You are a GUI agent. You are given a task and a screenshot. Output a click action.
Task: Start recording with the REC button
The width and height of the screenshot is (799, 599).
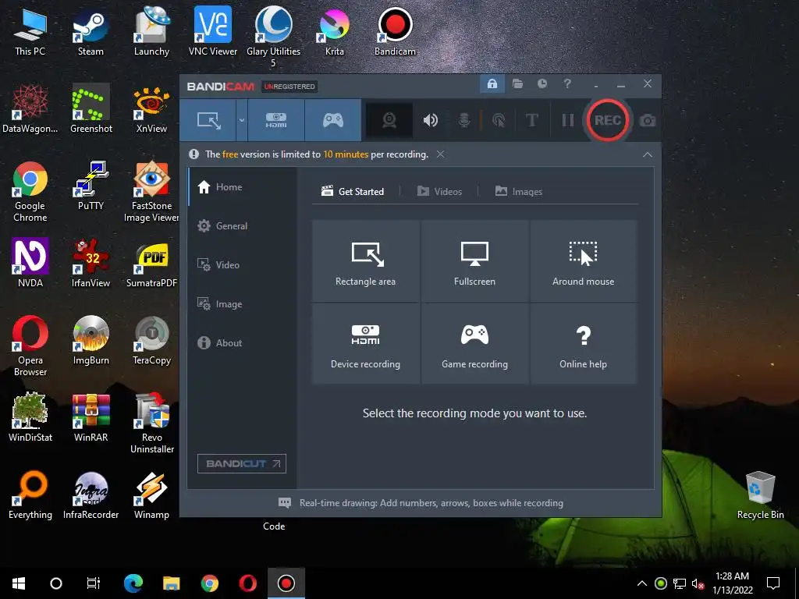[607, 120]
